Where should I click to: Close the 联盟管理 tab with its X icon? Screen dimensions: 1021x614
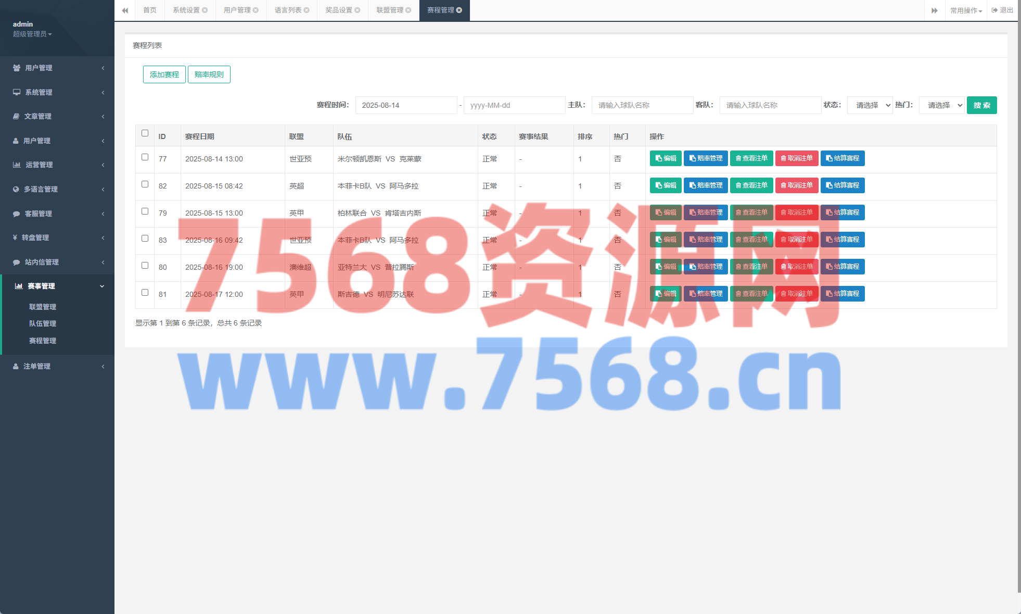409,10
